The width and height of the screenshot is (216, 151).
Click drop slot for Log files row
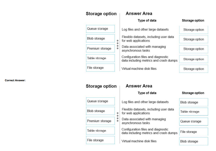point(194,30)
